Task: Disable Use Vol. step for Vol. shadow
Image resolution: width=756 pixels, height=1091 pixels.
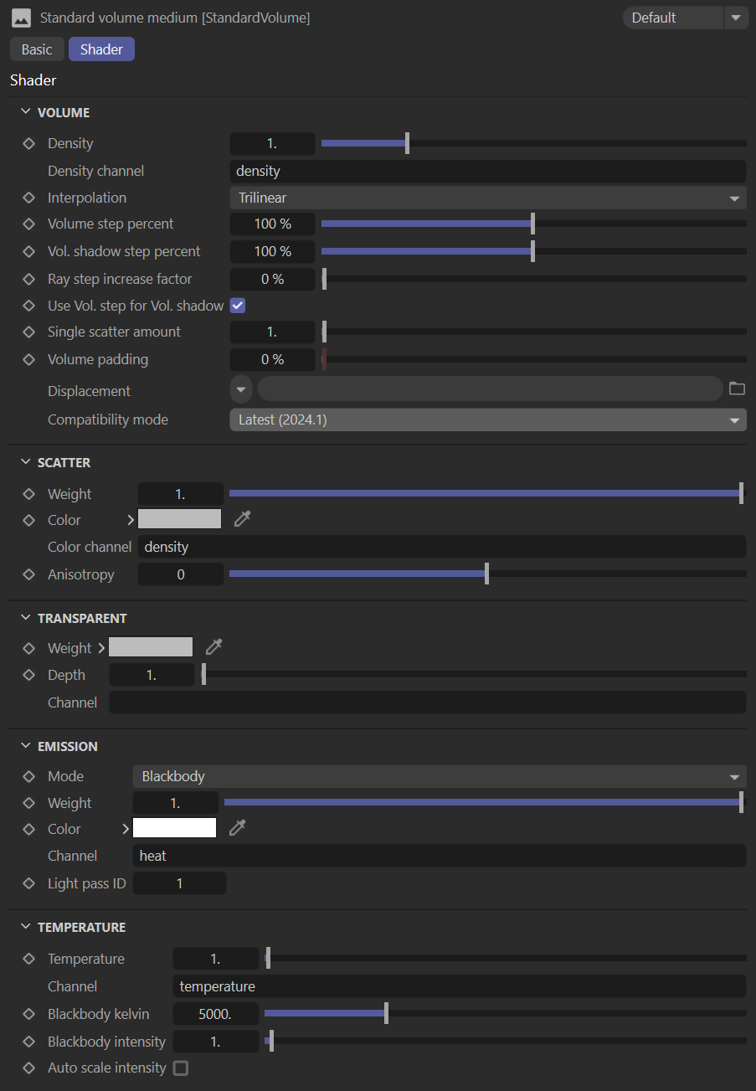Action: pyautogui.click(x=237, y=306)
